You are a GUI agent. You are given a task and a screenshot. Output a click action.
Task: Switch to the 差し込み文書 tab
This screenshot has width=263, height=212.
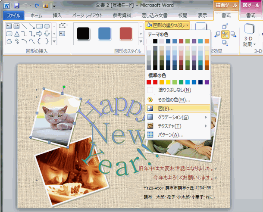[154, 16]
